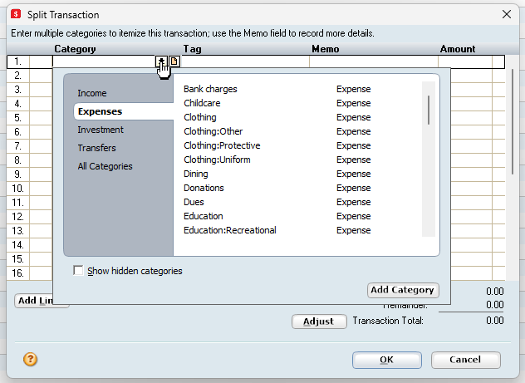Click the Add Category button
The image size is (525, 383).
coord(403,290)
